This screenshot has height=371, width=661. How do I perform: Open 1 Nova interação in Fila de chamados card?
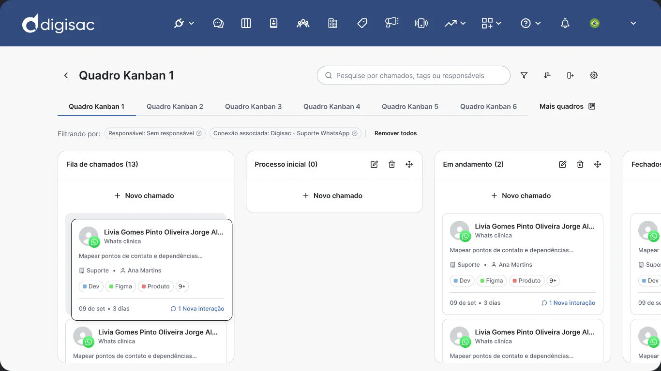197,309
